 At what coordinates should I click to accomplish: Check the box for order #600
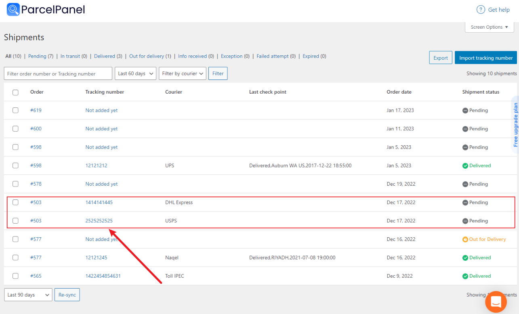[x=15, y=129]
